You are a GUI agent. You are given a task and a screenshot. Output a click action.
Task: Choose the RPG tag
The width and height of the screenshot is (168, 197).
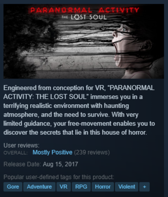(81, 187)
